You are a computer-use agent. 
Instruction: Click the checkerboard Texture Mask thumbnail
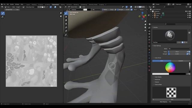(x=171, y=93)
